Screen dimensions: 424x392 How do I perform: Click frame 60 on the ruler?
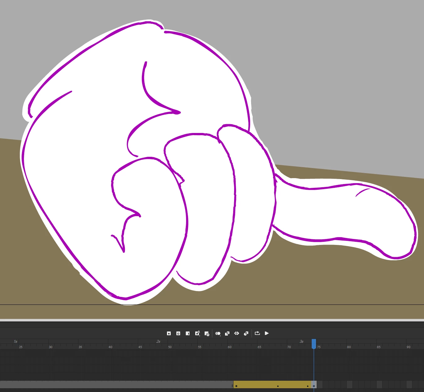230,347
